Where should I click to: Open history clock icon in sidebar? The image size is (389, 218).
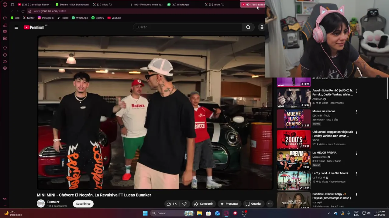5,55
